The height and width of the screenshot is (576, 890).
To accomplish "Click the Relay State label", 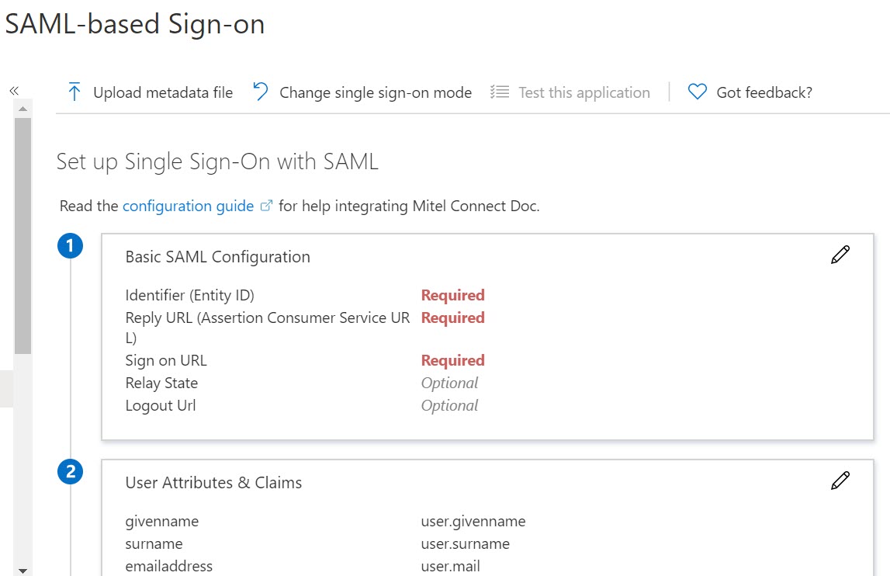I will tap(161, 383).
